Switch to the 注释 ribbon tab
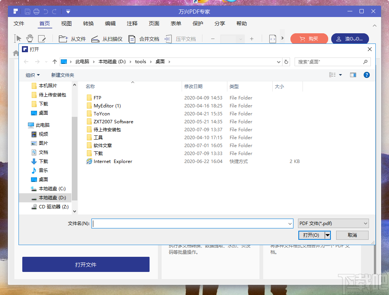This screenshot has width=389, height=295. (x=132, y=23)
